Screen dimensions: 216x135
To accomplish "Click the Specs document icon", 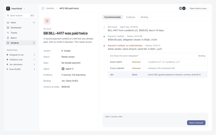I will [8, 38].
